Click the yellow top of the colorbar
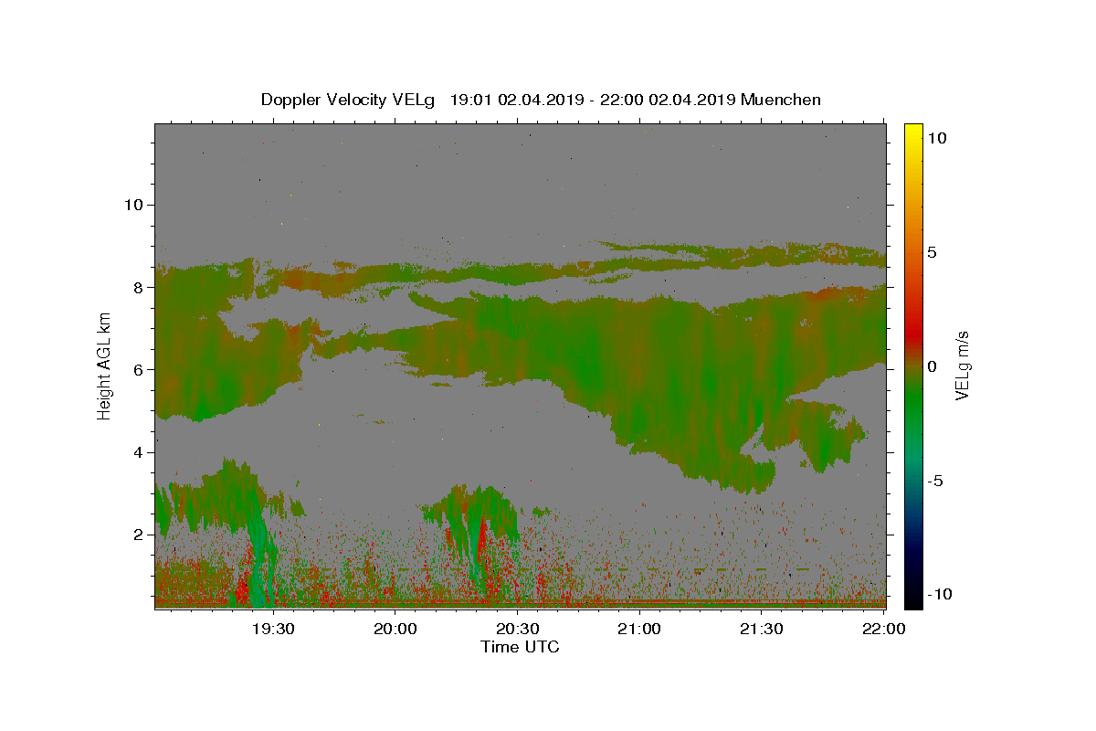The height and width of the screenshot is (731, 1096). point(912,130)
